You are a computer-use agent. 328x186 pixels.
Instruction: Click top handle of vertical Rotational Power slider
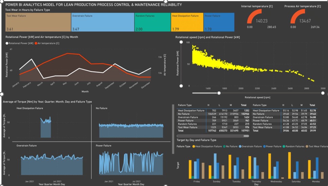tap(181, 43)
